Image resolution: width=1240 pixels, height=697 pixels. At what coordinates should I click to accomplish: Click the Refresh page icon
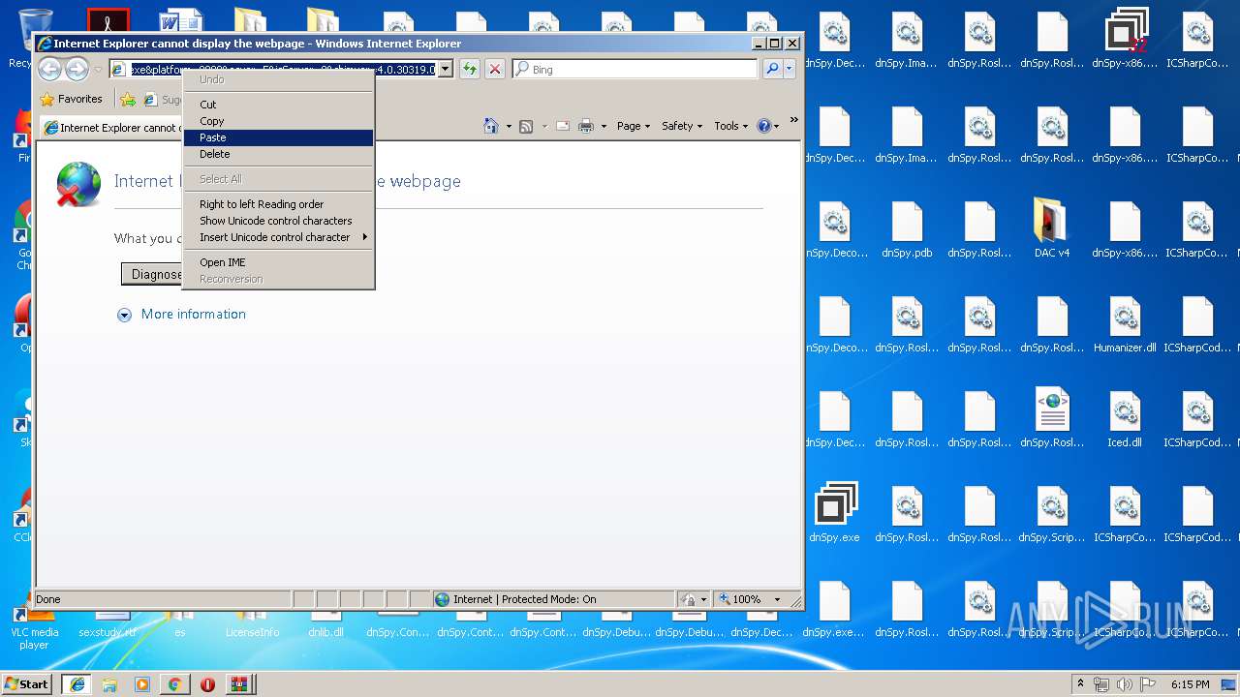470,69
